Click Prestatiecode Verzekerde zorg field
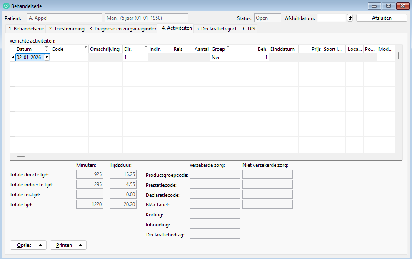The height and width of the screenshot is (259, 412). click(x=215, y=184)
